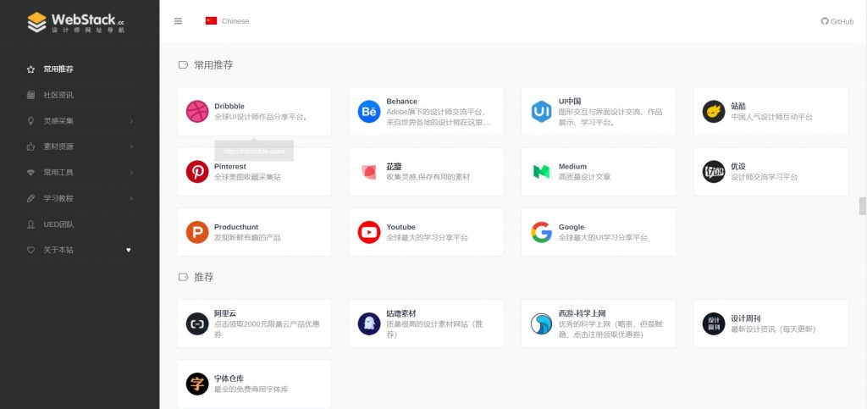The height and width of the screenshot is (409, 867).
Task: Click the 花瓣 petal logo icon
Action: (369, 171)
